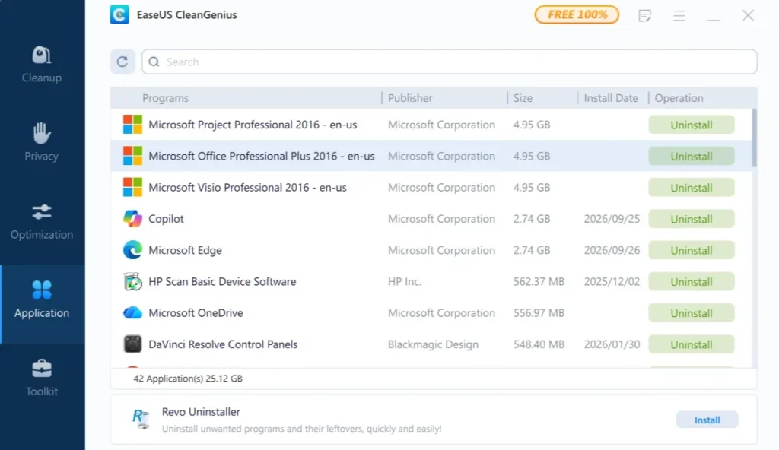The width and height of the screenshot is (779, 450).
Task: Uninstall Microsoft Visio Professional 2016
Action: 692,187
